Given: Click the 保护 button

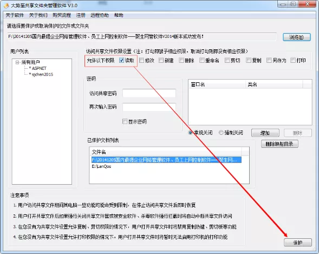Looking at the screenshot, I should [x=298, y=243].
